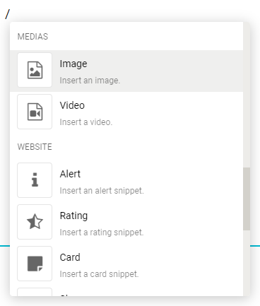The image size is (260, 306).
Task: Choose the Alert menu entry
Action: tap(126, 180)
